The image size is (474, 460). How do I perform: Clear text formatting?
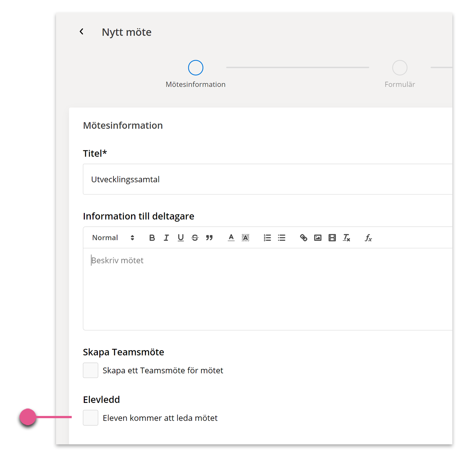tap(347, 238)
